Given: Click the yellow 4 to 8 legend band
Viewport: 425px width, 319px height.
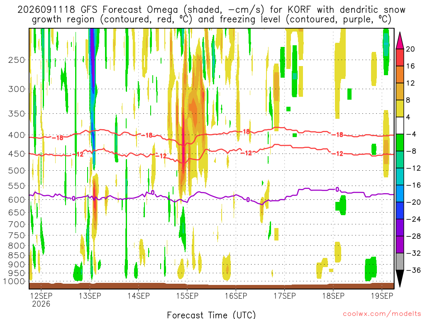Looking at the screenshot, I should pyautogui.click(x=400, y=108).
